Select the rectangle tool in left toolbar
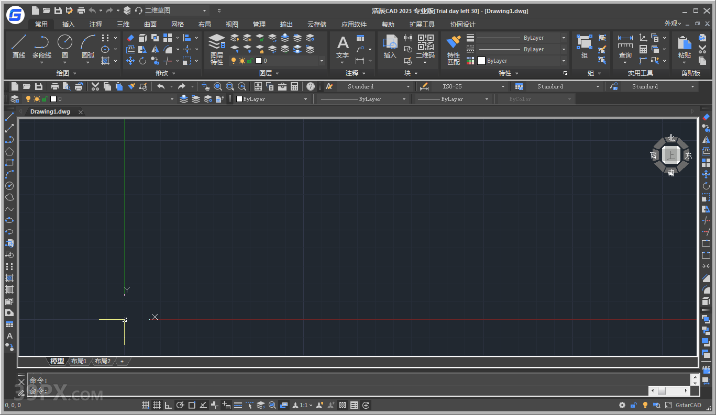716x415 pixels. pyautogui.click(x=9, y=163)
